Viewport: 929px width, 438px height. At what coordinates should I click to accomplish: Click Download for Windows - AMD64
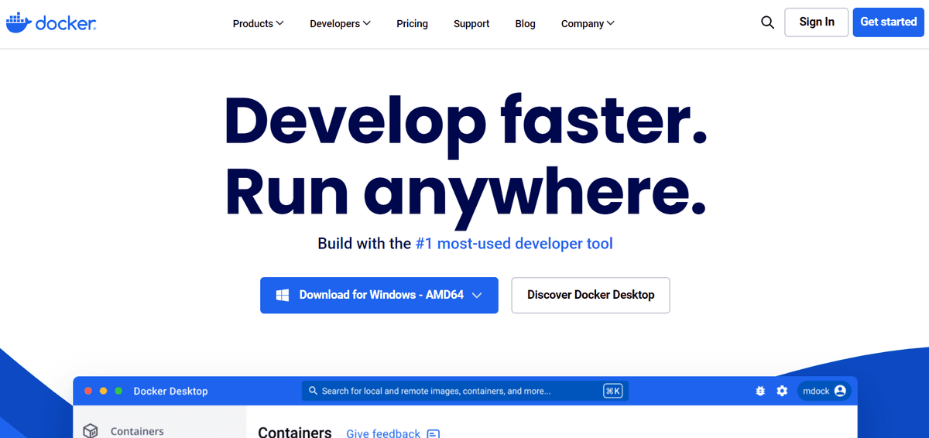(x=379, y=295)
